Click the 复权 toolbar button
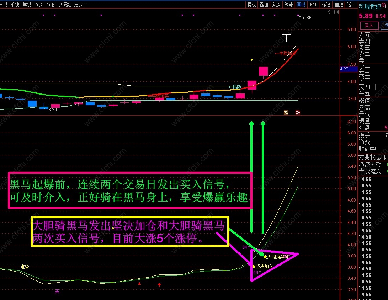The image size is (388, 300). click(x=252, y=5)
